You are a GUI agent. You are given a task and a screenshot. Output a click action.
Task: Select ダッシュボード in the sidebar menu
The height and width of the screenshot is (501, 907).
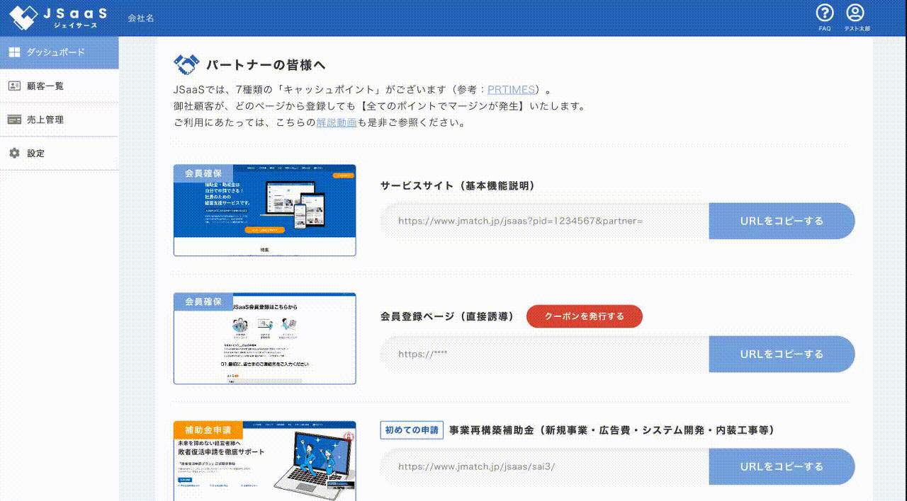(x=55, y=52)
